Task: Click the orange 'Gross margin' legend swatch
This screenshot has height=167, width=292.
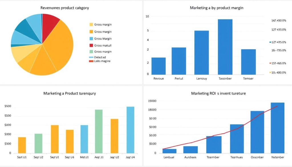Action: [91, 31]
